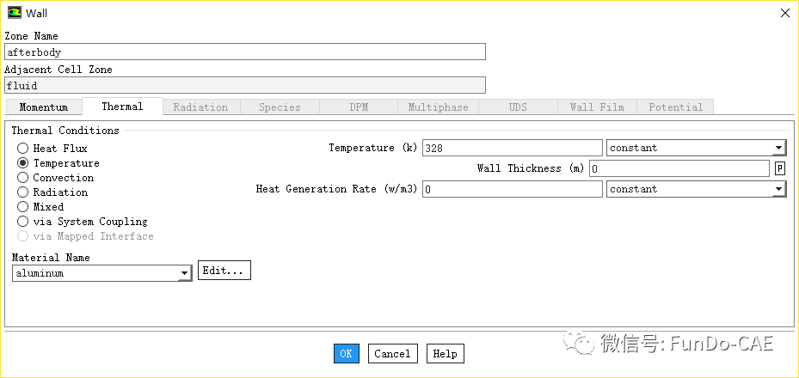The height and width of the screenshot is (378, 799).
Task: Open the Thermal tab
Action: [x=122, y=107]
